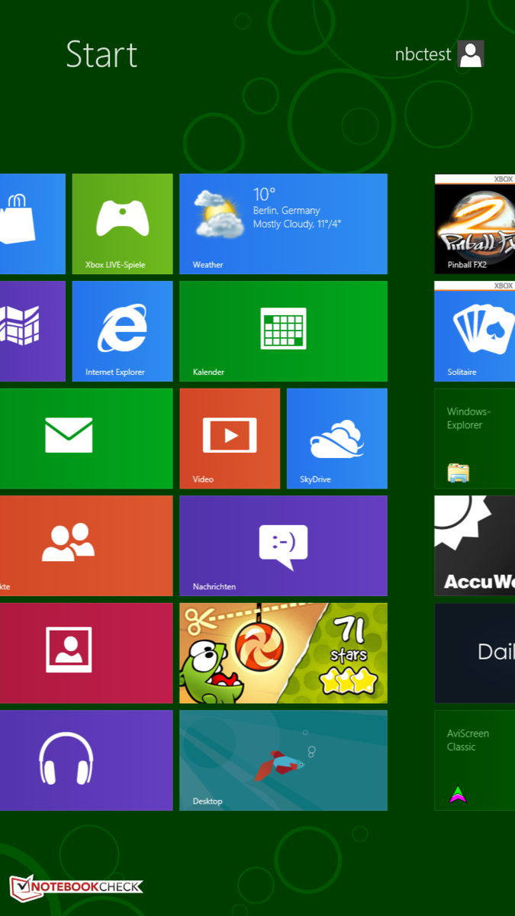The height and width of the screenshot is (916, 515).
Task: Open the Solitaire card game tile
Action: click(475, 331)
